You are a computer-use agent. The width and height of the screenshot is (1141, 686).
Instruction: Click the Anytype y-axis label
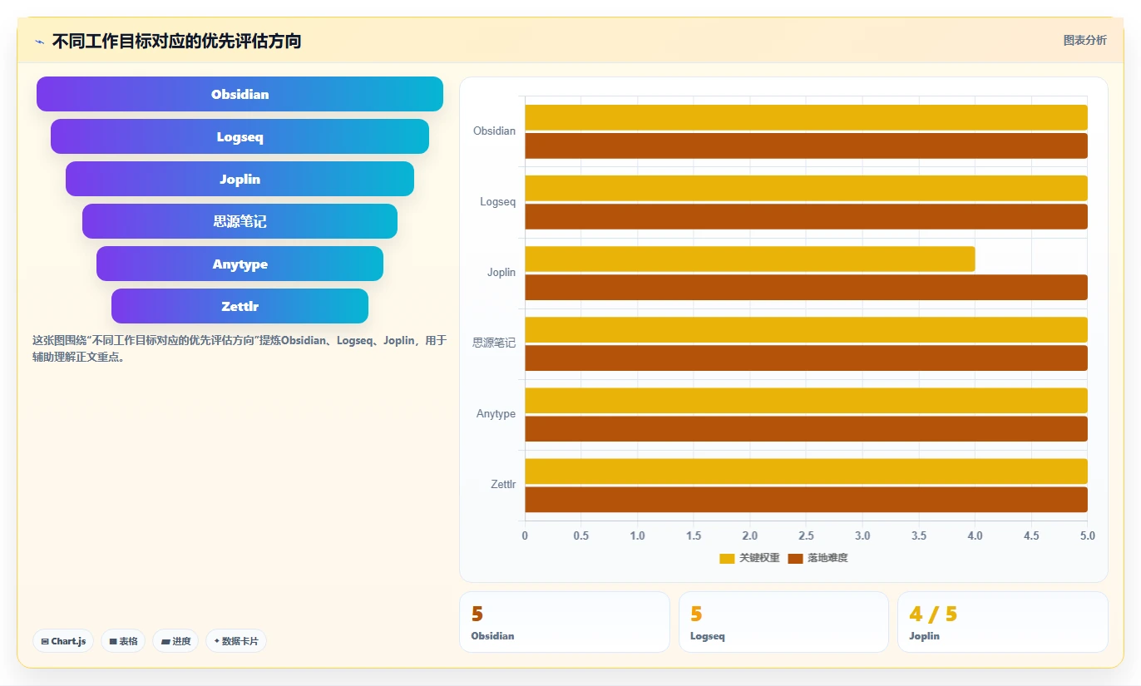tap(496, 414)
